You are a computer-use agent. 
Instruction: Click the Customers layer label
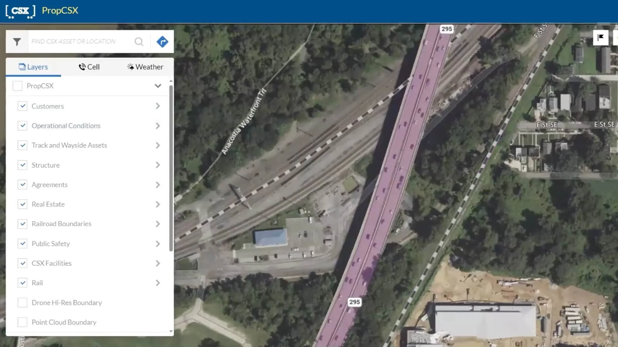click(x=48, y=106)
